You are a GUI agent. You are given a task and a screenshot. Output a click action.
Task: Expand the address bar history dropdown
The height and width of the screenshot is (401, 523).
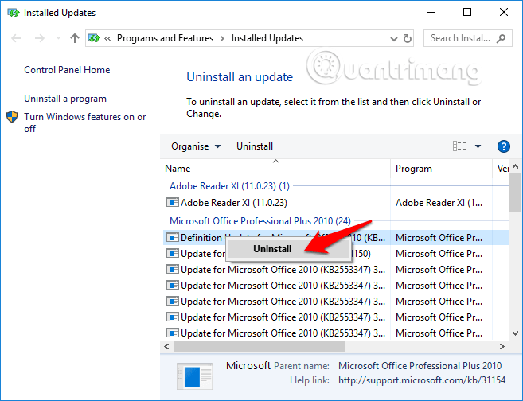click(x=393, y=39)
